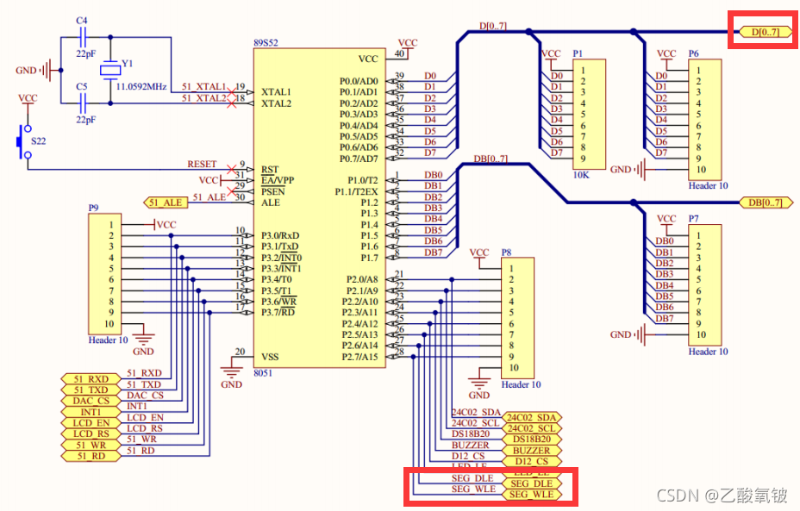Select the 51_TXD yellow port

(91, 390)
